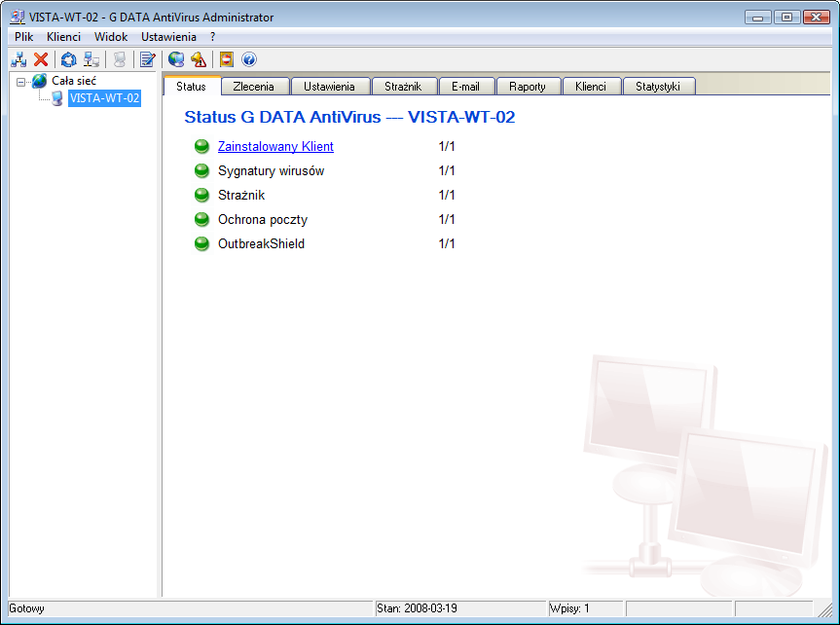840x625 pixels.
Task: Click the OutbreakShield label
Action: click(x=262, y=244)
